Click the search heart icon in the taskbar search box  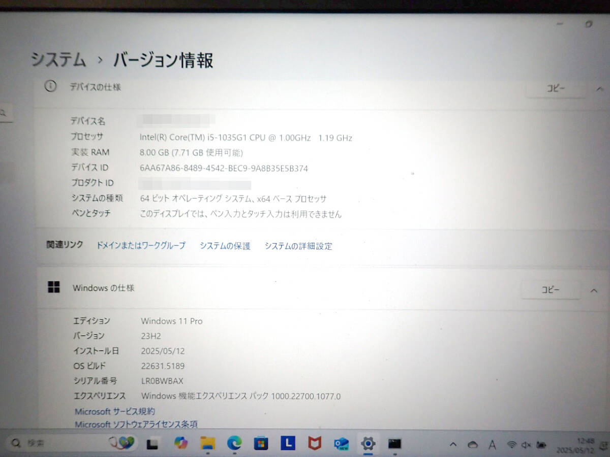click(122, 443)
